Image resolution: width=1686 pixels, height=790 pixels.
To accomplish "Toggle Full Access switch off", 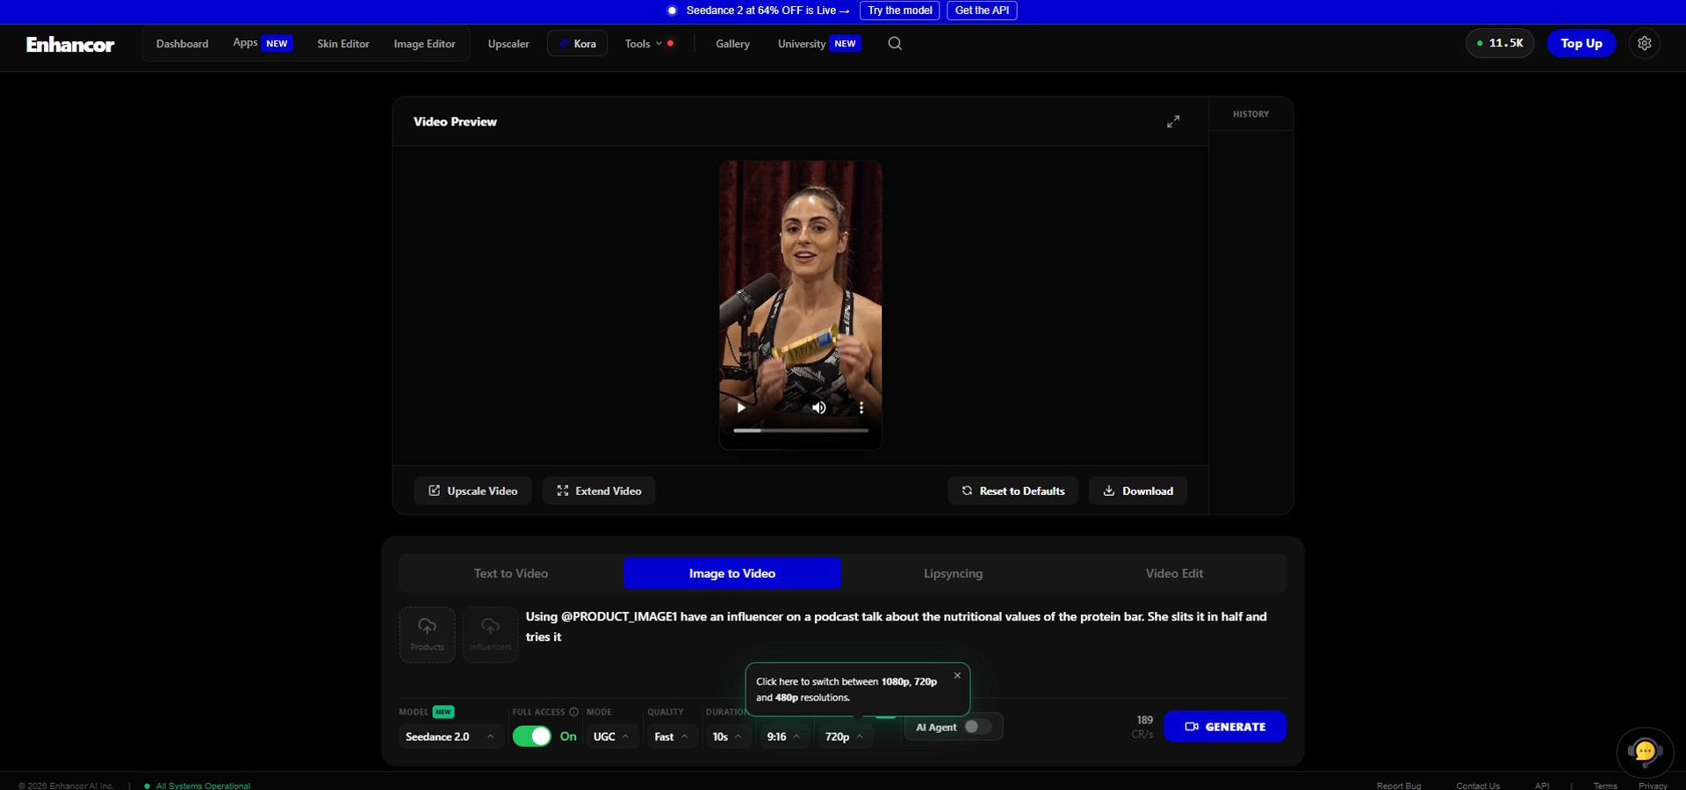I will pyautogui.click(x=532, y=736).
